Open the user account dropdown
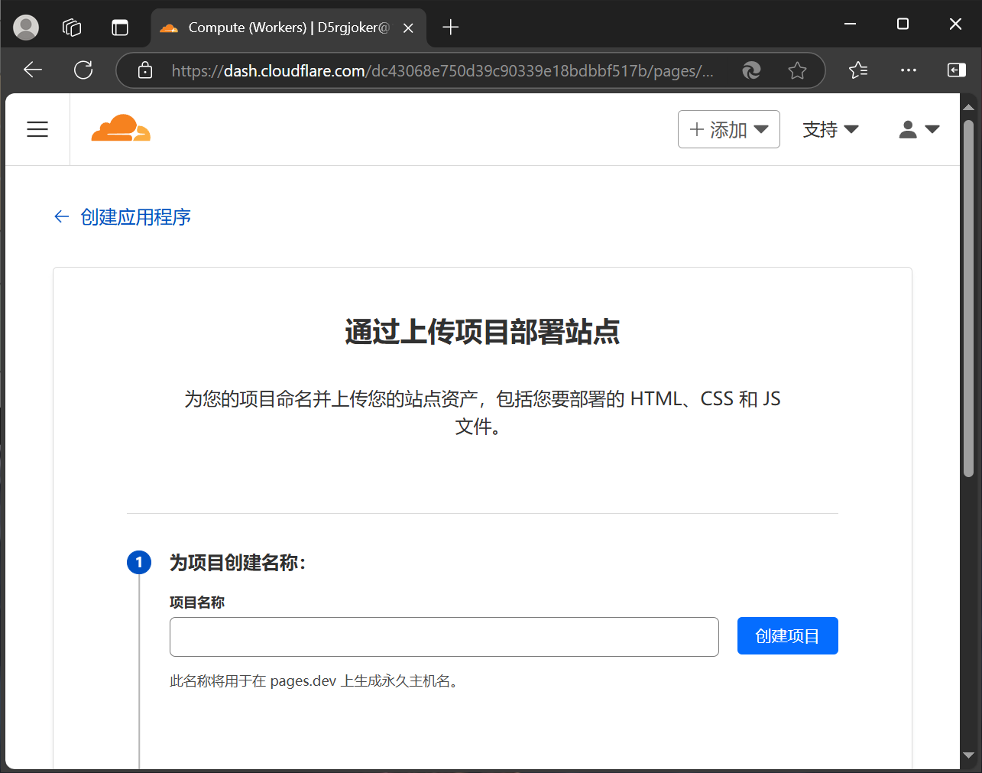The height and width of the screenshot is (773, 982). tap(919, 129)
